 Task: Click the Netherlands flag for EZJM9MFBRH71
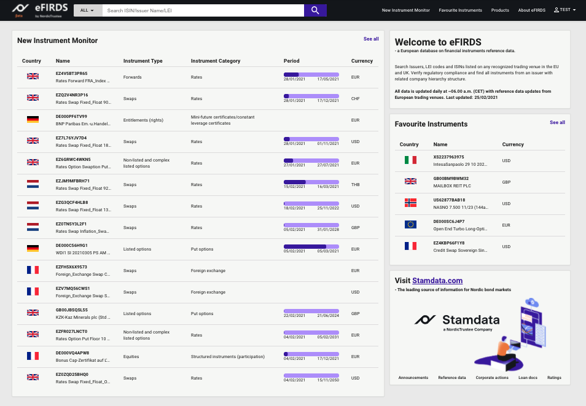[x=33, y=184]
